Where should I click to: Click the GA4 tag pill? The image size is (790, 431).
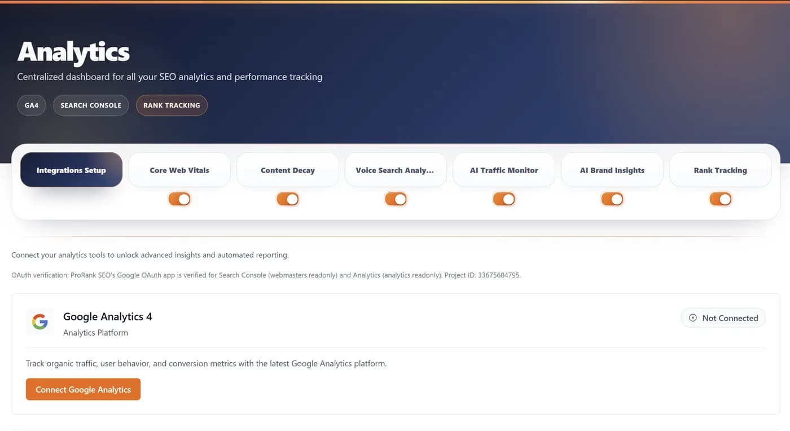pyautogui.click(x=32, y=105)
